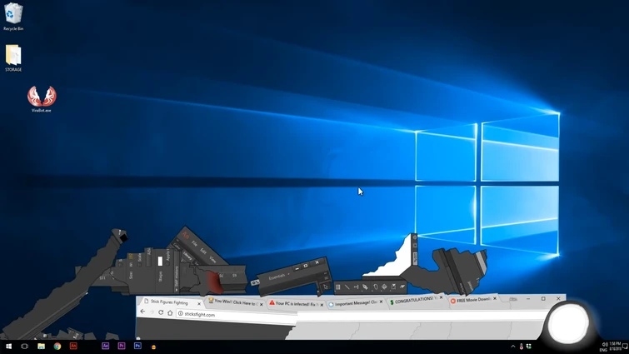Open Premiere Pro from the taskbar
Image resolution: width=629 pixels, height=354 pixels.
[x=122, y=346]
